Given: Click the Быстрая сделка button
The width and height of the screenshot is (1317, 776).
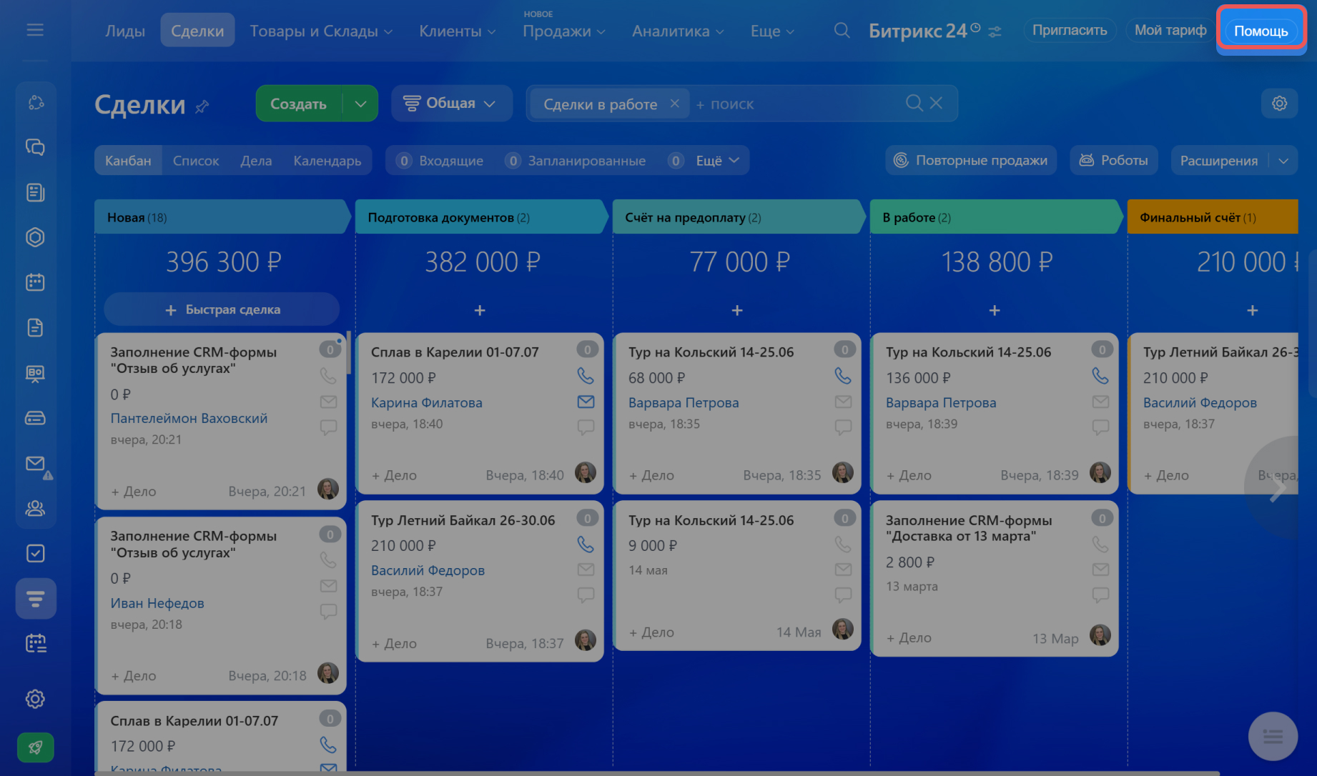Looking at the screenshot, I should pos(222,309).
